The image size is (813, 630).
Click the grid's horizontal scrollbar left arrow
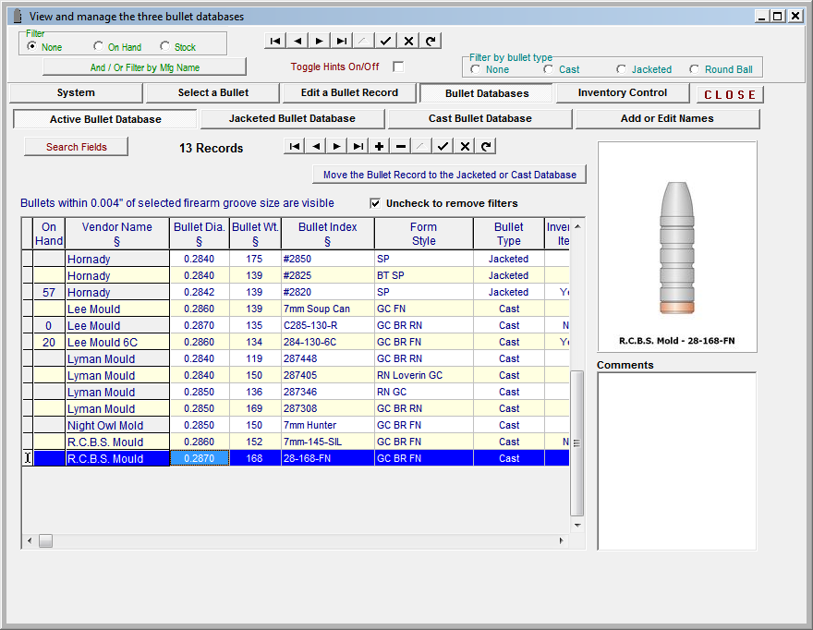click(29, 540)
